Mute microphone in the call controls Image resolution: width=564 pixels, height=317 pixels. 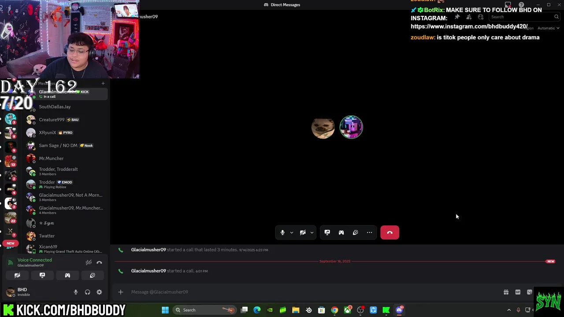tap(282, 232)
